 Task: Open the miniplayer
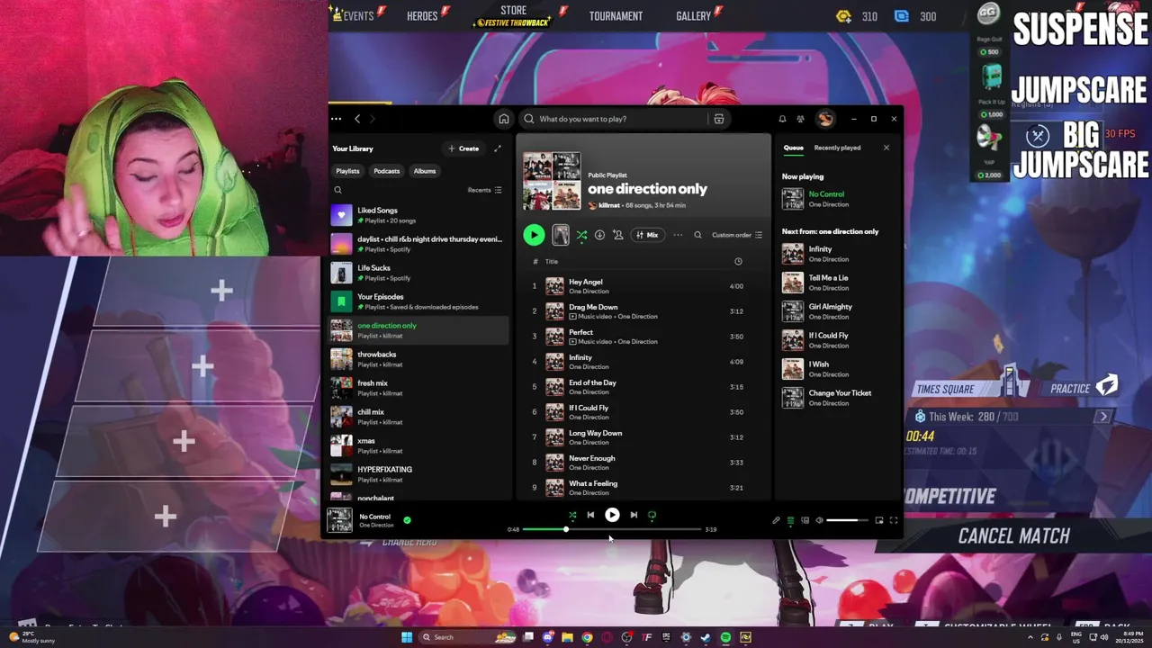click(x=879, y=520)
